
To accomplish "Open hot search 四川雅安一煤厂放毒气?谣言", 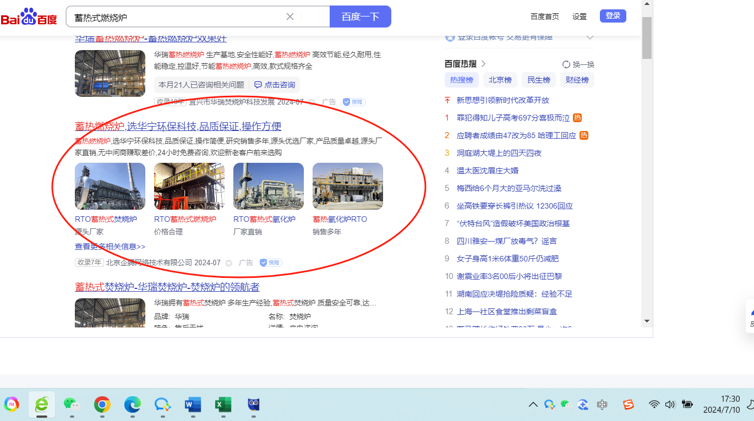I will [507, 241].
